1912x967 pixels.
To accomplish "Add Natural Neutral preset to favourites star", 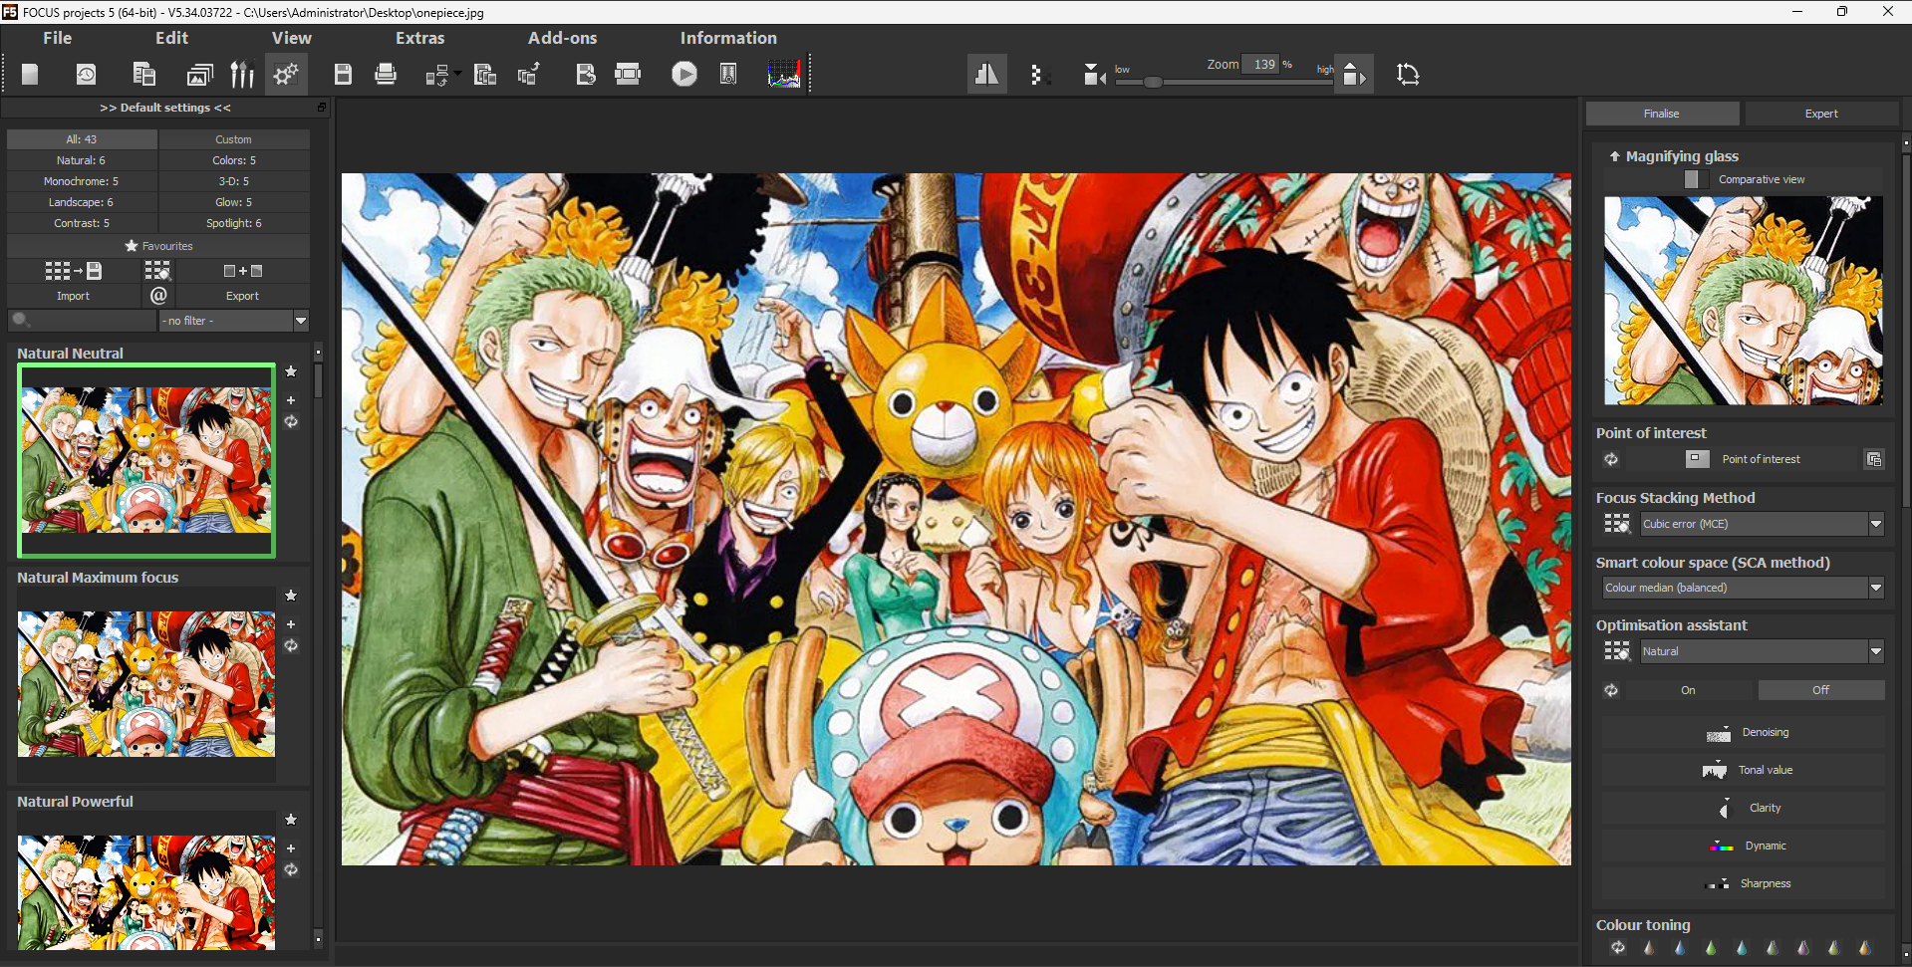I will pyautogui.click(x=291, y=371).
